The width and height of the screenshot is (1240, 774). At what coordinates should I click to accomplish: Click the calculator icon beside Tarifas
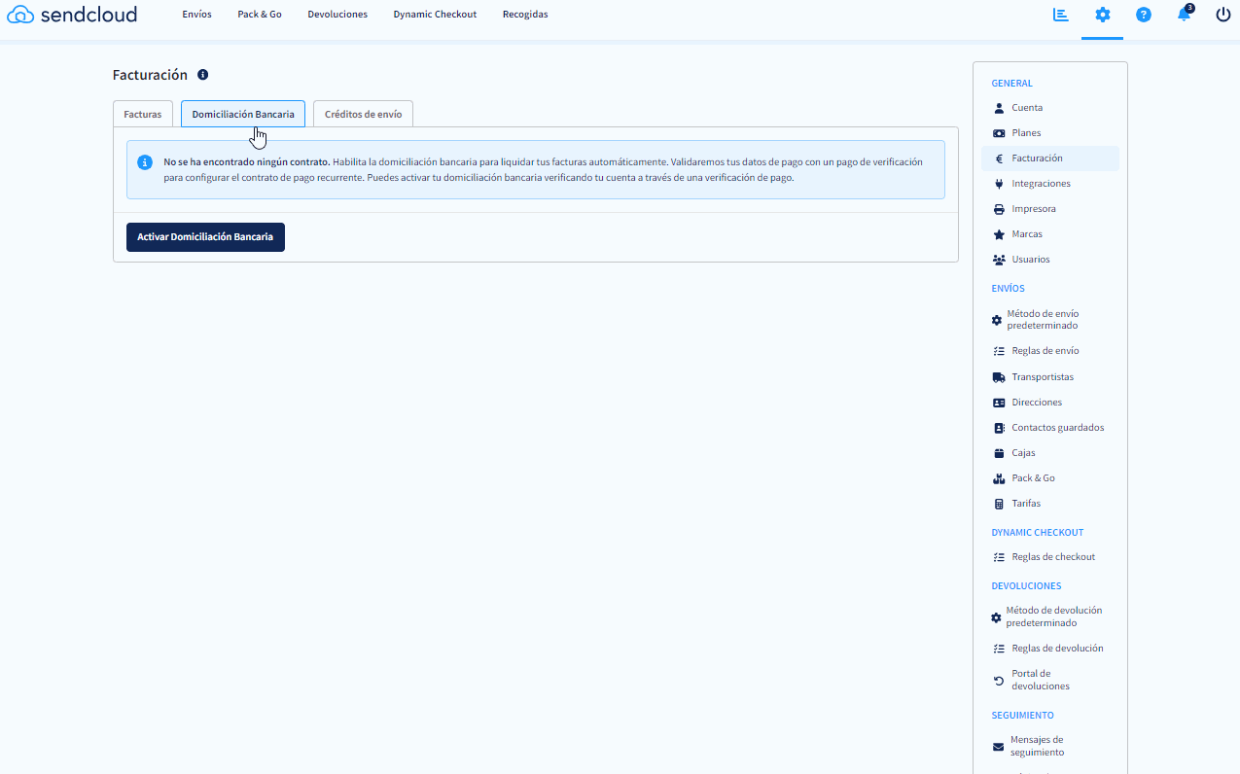999,504
